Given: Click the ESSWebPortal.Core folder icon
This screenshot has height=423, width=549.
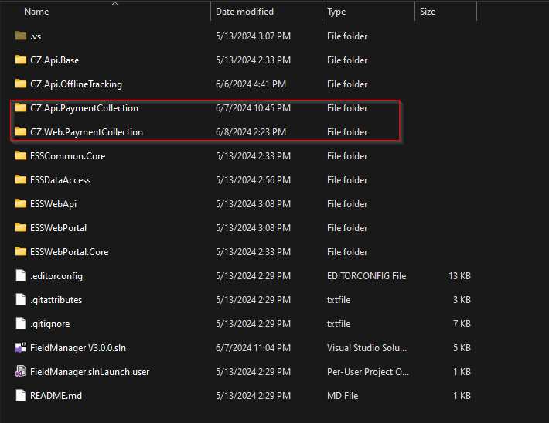Looking at the screenshot, I should (x=21, y=251).
